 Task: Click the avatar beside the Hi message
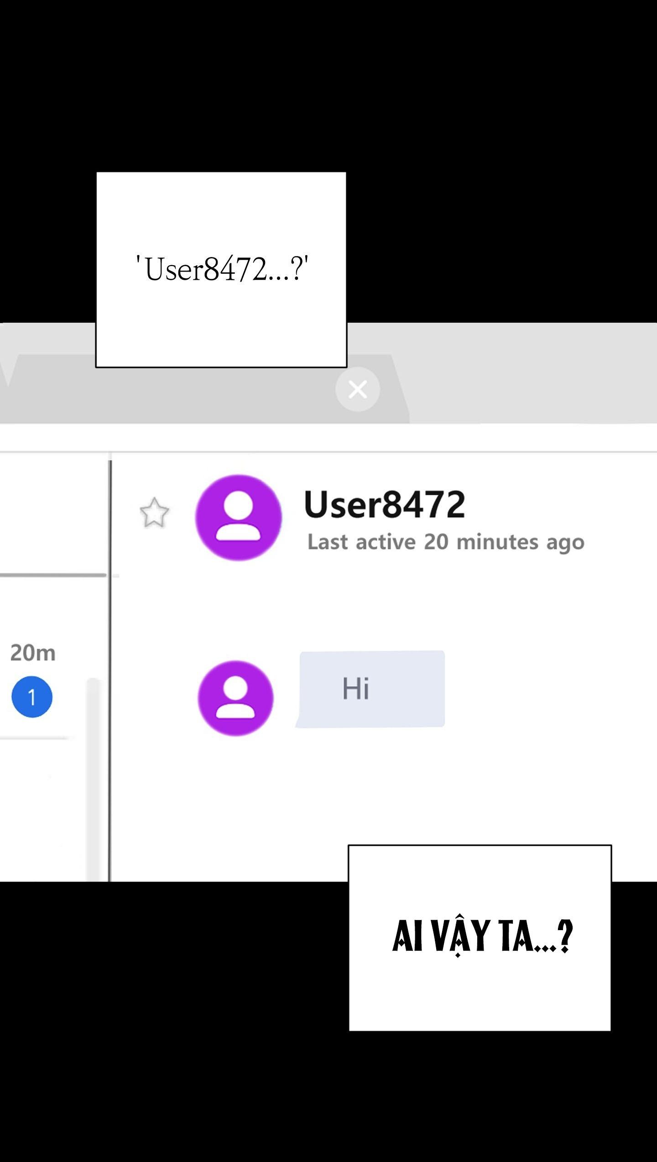pos(235,698)
